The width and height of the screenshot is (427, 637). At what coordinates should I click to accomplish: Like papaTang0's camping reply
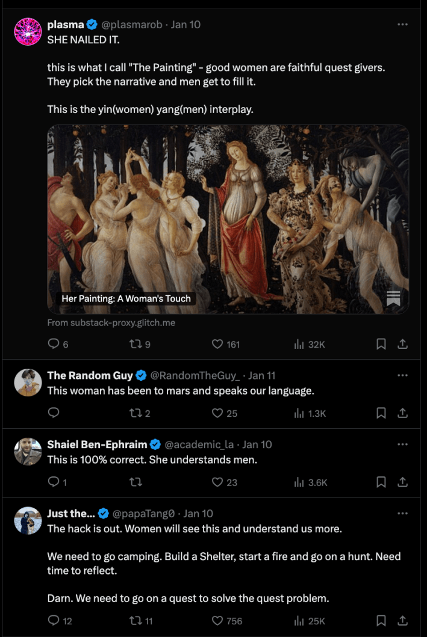coord(216,620)
